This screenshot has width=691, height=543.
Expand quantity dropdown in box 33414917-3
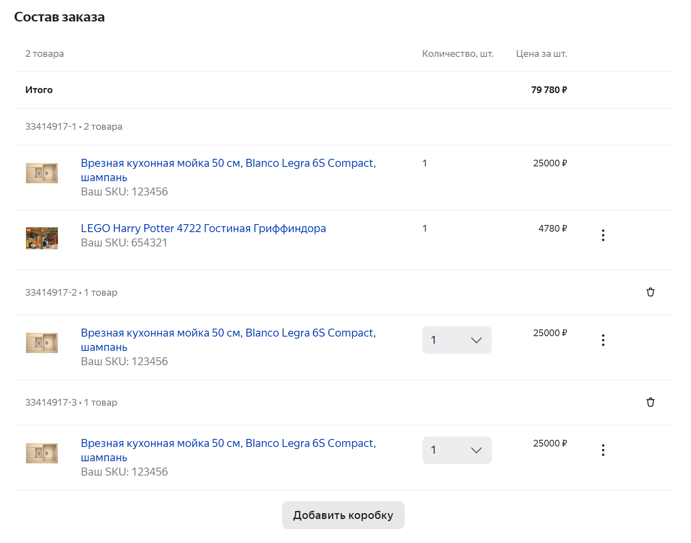[x=456, y=450]
